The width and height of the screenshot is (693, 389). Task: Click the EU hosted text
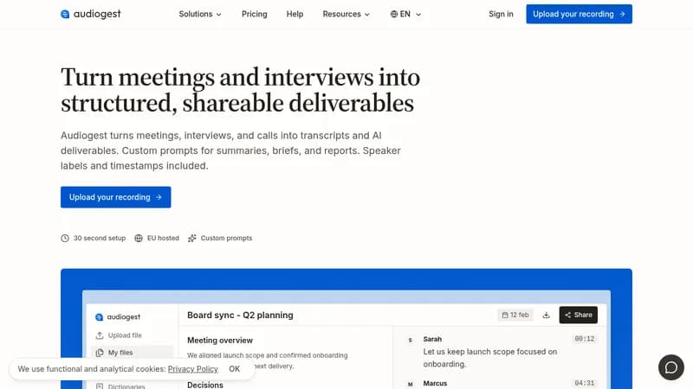click(x=163, y=239)
